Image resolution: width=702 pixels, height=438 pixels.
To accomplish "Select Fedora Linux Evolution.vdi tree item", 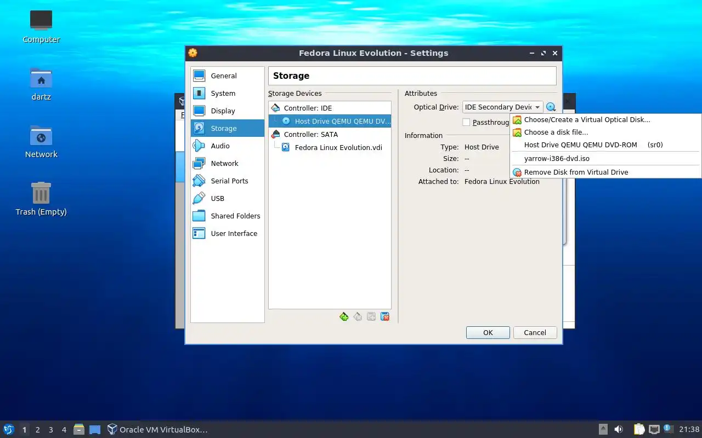I will point(330,147).
